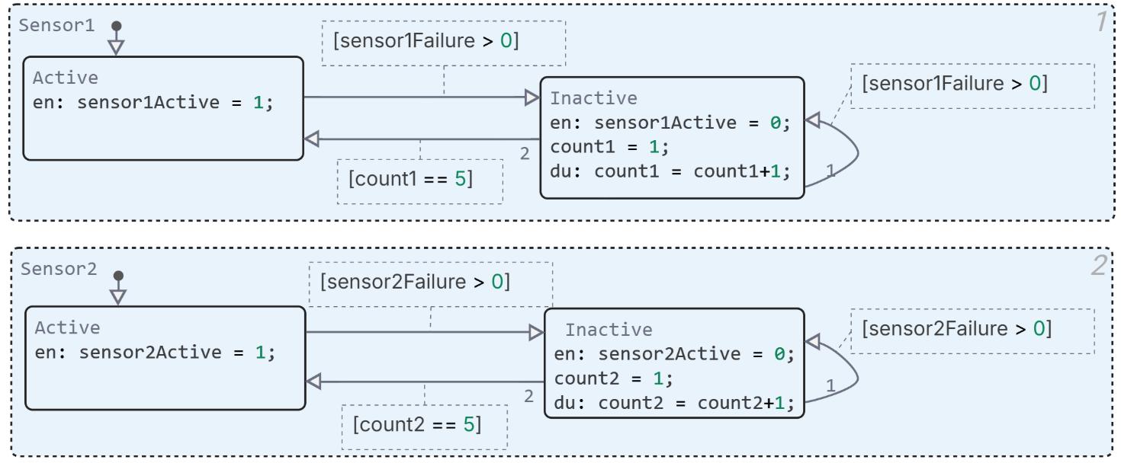Click the default transition dot in Sensor2
Image resolution: width=1121 pixels, height=463 pixels.
[x=118, y=276]
